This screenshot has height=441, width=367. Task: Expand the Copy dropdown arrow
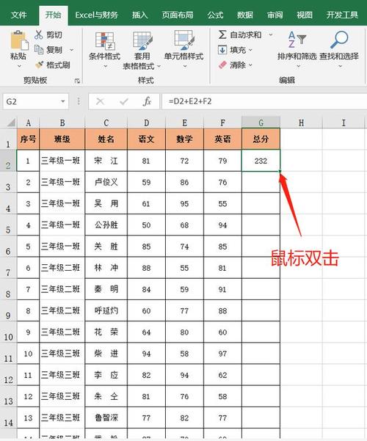pyautogui.click(x=71, y=50)
